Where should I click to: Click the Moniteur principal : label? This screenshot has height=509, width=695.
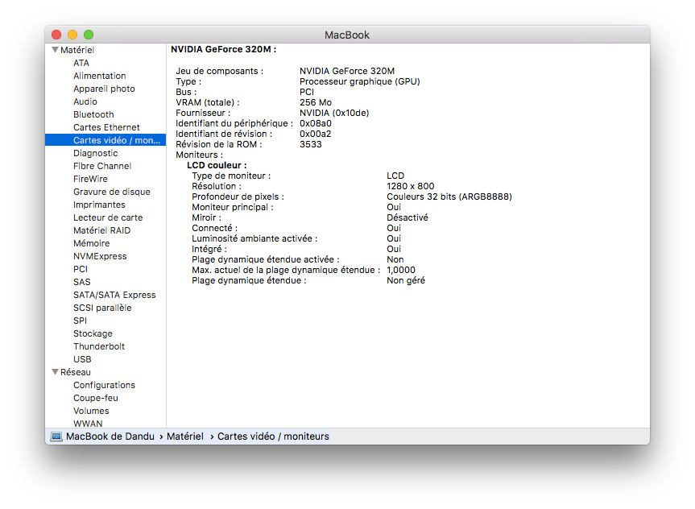tap(233, 207)
